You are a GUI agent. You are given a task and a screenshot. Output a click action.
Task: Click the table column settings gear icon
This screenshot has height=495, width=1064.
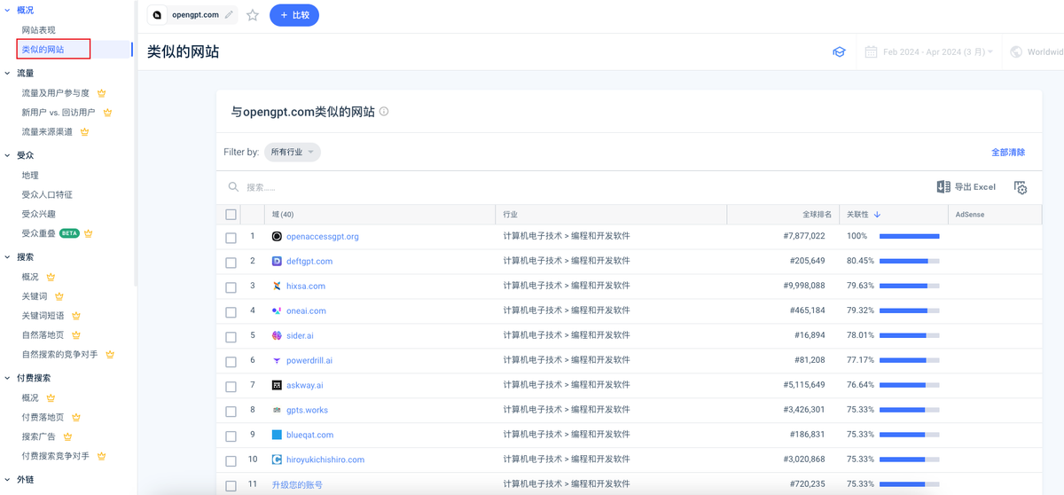click(x=1021, y=187)
